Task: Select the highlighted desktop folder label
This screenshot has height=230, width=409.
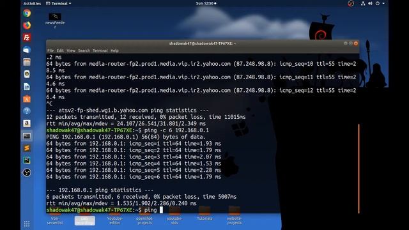Action: click(x=85, y=220)
